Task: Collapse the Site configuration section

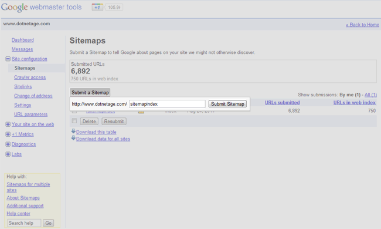Action: coord(8,59)
